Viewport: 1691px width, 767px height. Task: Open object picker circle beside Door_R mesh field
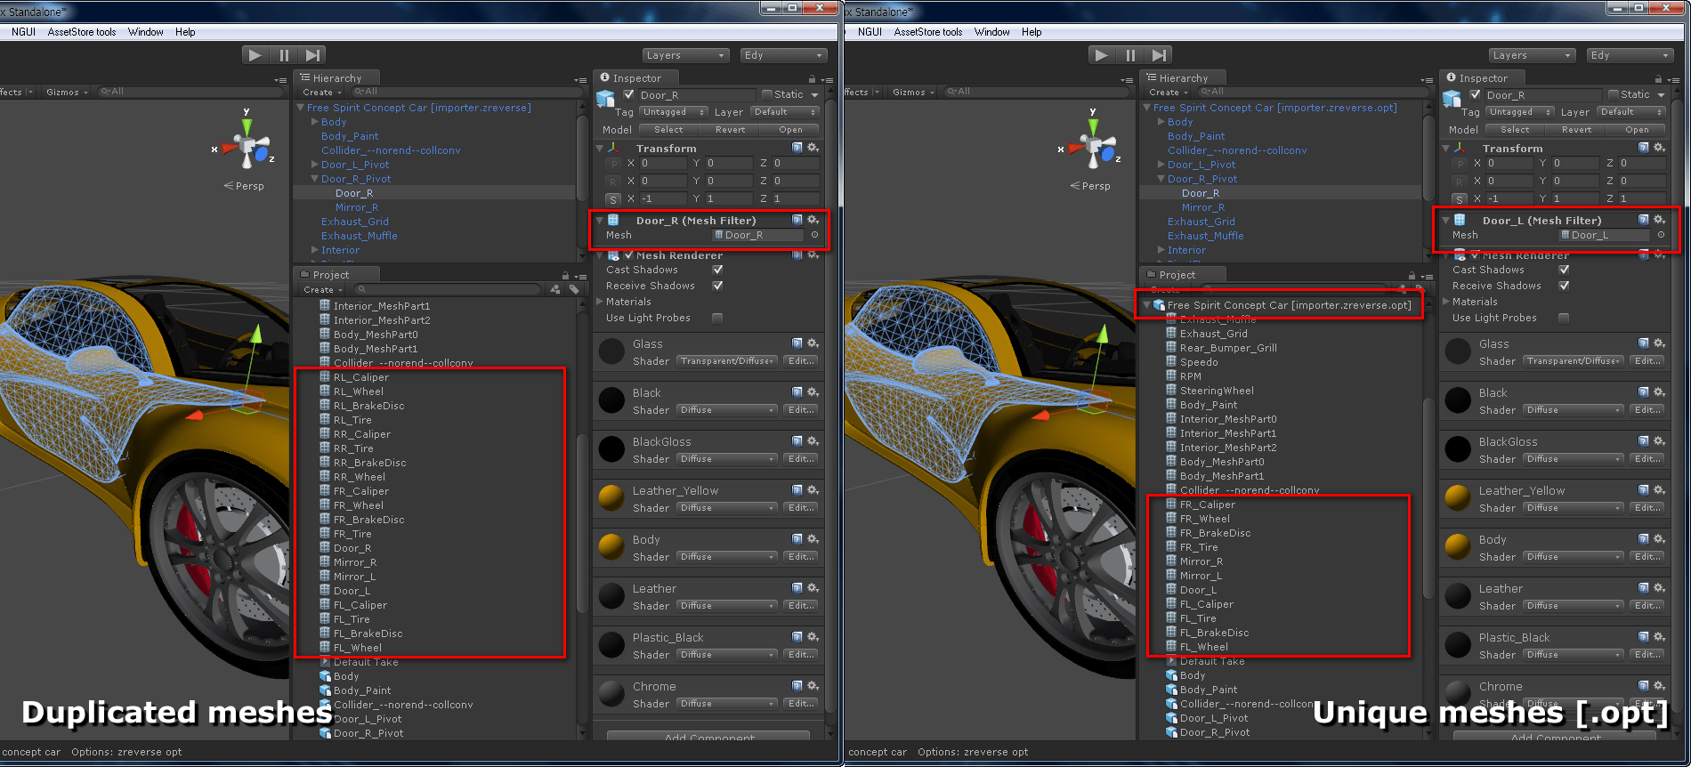coord(814,235)
